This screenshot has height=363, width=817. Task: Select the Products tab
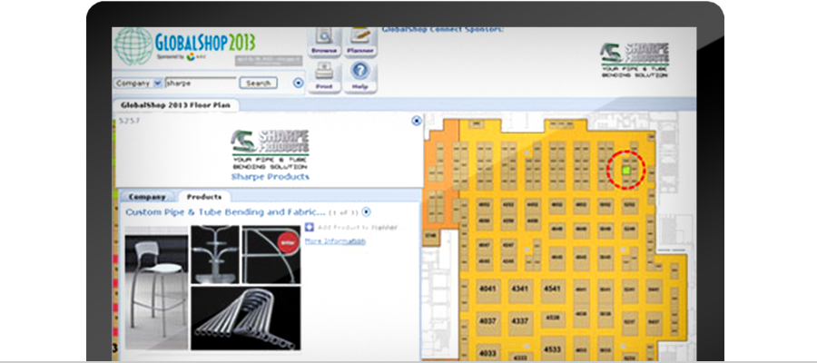pos(203,197)
